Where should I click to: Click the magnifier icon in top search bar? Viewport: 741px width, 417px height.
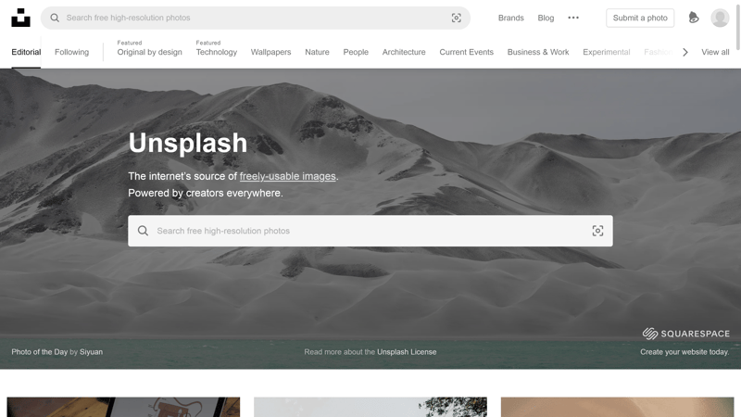55,18
